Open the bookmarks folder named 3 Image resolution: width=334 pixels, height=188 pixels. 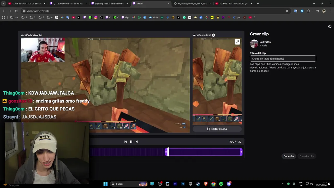[41, 17]
